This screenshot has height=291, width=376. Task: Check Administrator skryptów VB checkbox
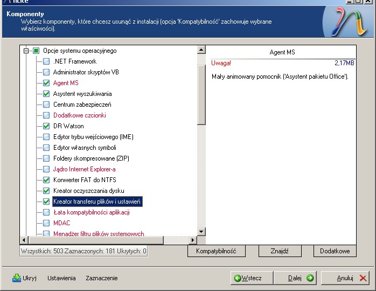[x=46, y=72]
